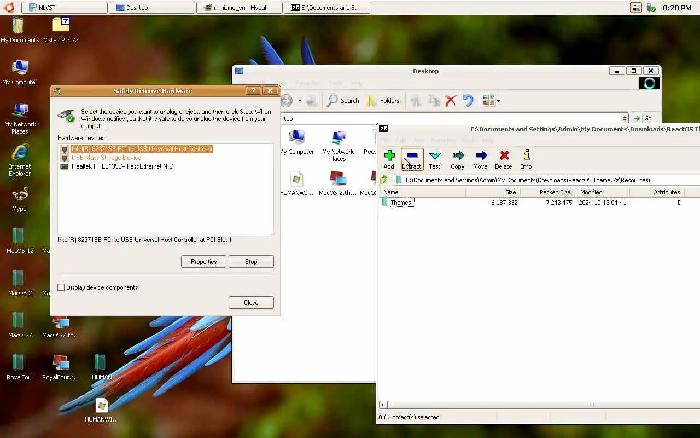
Task: Sort 7-Zip list by Modified column
Action: [x=602, y=192]
